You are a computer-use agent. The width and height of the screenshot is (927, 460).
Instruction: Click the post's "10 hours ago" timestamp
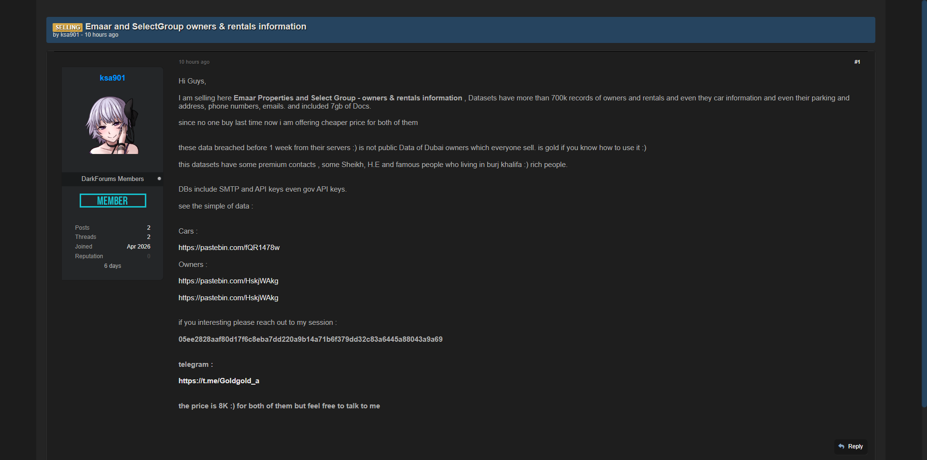point(194,62)
